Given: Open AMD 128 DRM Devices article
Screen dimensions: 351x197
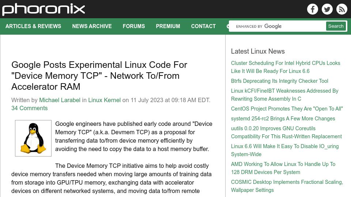Looking at the screenshot, I should (x=283, y=168).
